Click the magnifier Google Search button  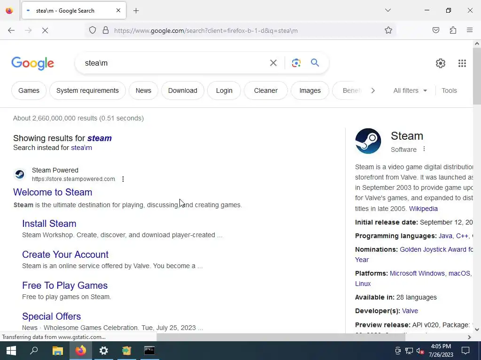(315, 63)
